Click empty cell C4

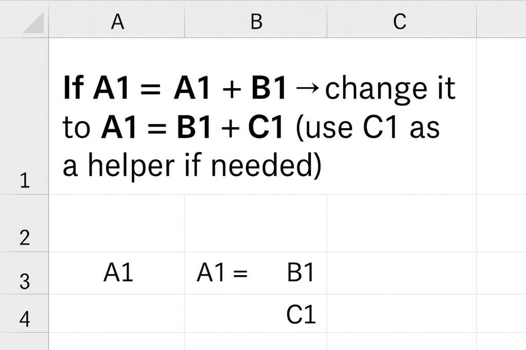coord(401,314)
